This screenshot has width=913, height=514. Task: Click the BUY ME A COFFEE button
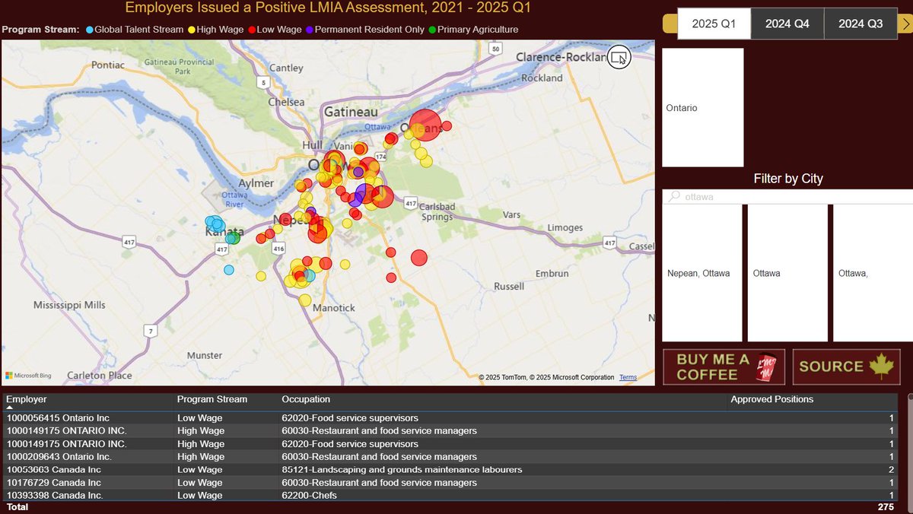[x=724, y=366]
